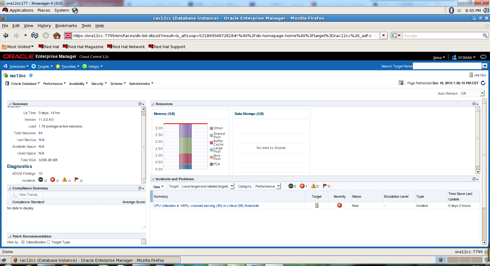
Task: Collapse the Compliance Summary panel
Action: [x=9, y=188]
